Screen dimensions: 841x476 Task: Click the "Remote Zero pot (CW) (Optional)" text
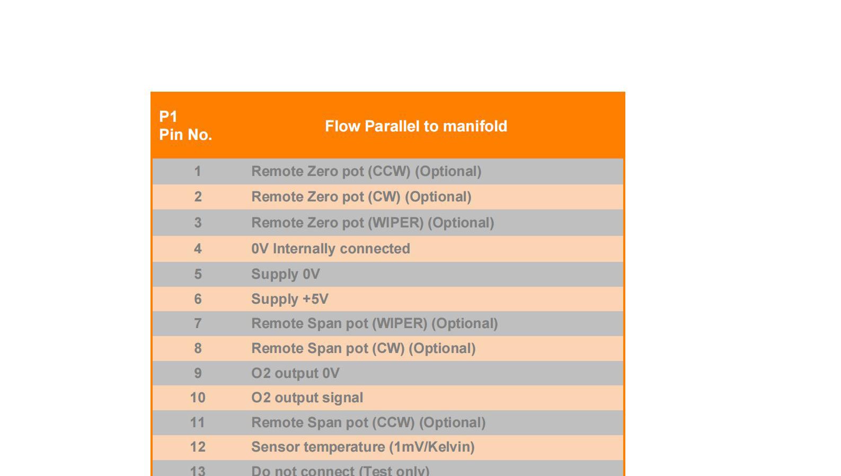pos(361,197)
